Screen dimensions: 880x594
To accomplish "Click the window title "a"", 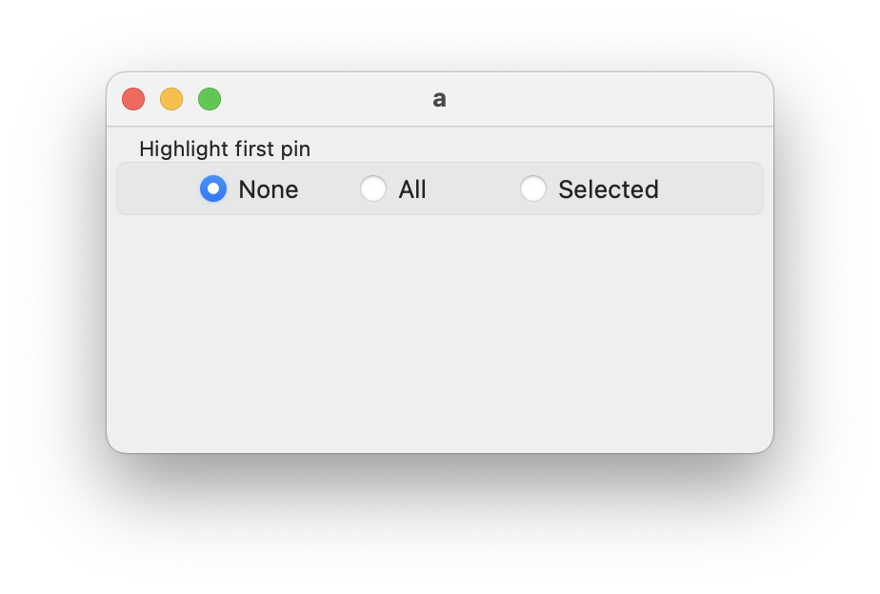I will click(x=439, y=99).
